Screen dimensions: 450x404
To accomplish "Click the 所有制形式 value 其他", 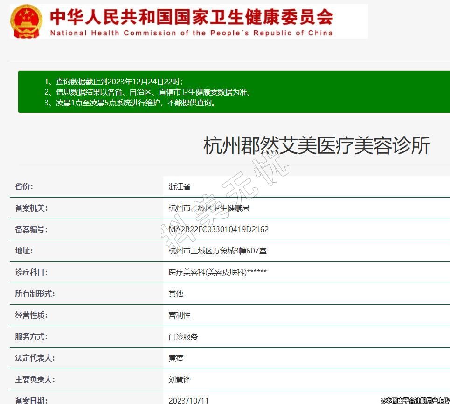I will tap(176, 294).
